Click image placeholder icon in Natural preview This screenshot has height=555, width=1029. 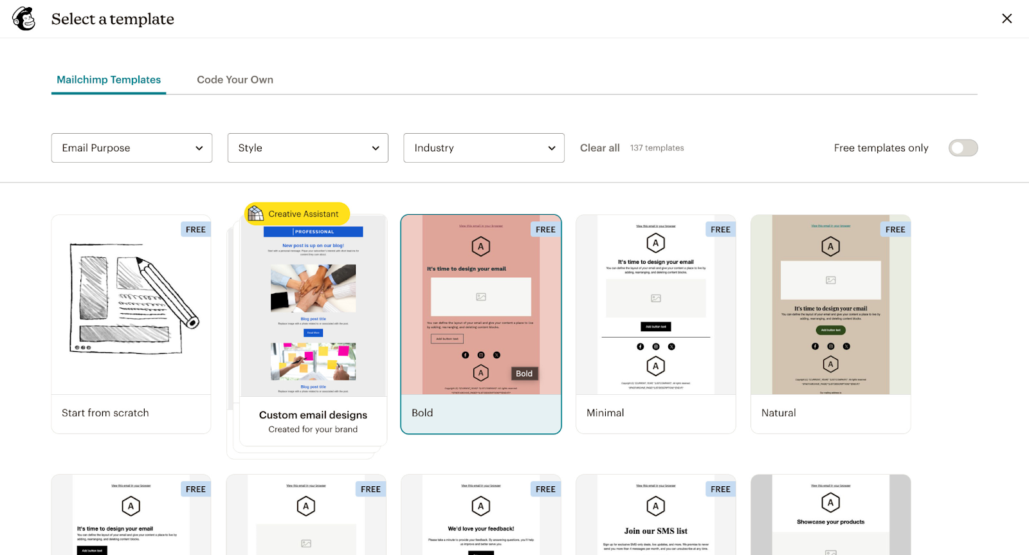831,280
